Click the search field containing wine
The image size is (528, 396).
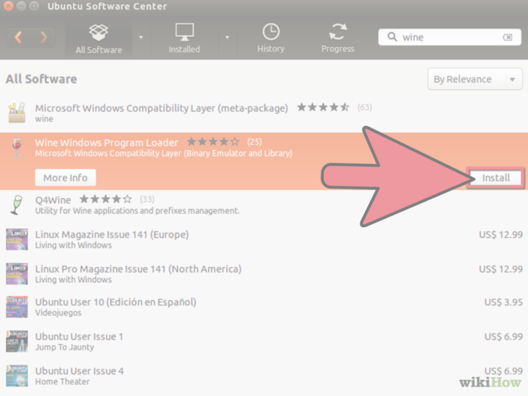450,37
